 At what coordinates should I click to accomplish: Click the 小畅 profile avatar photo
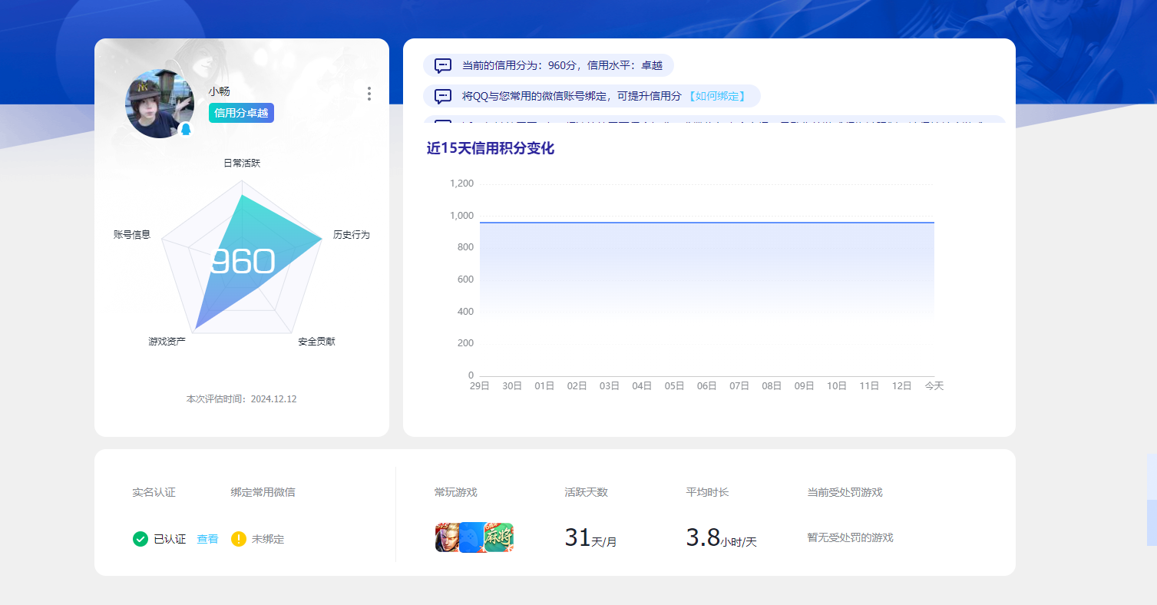pyautogui.click(x=160, y=104)
